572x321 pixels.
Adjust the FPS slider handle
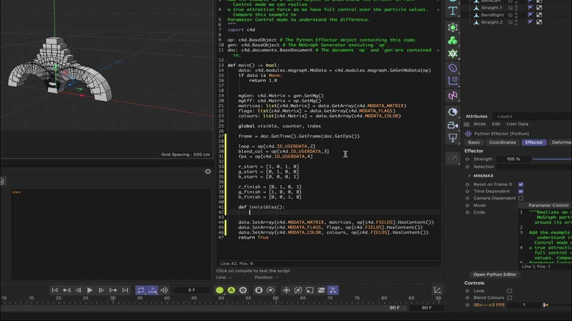[x=545, y=305]
